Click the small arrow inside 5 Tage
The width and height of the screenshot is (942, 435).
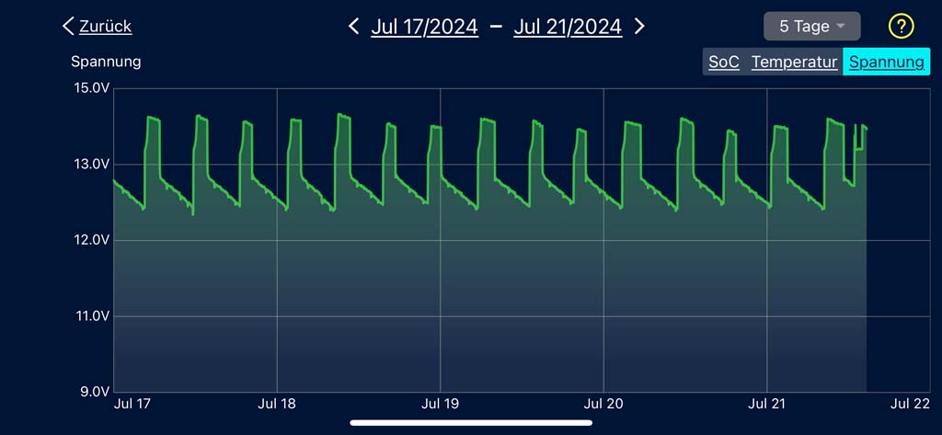click(x=841, y=27)
